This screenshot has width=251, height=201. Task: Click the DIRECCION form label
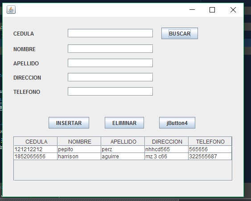27,77
